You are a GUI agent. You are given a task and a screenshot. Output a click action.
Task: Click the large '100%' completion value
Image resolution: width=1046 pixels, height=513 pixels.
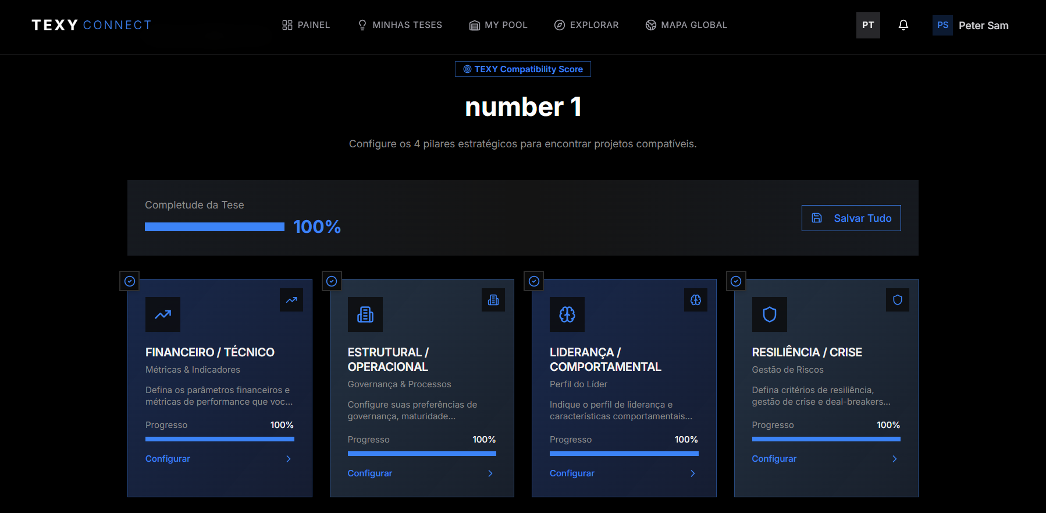[317, 227]
